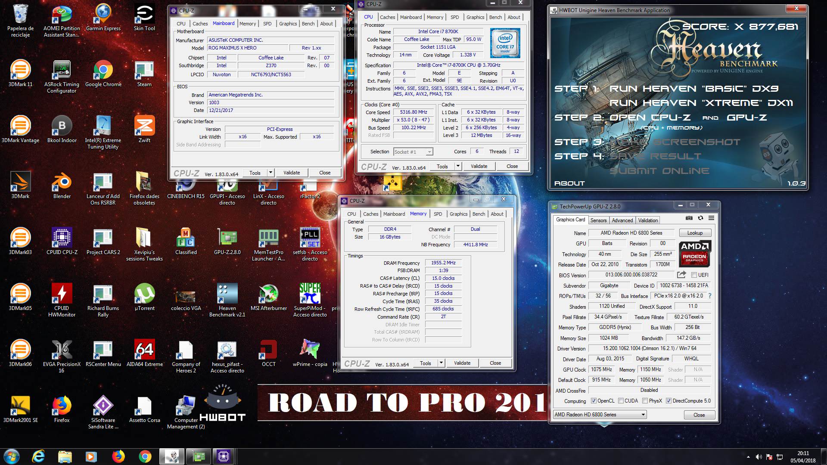
Task: Select SPD tab in Memory CPU-Z window
Action: click(x=438, y=214)
